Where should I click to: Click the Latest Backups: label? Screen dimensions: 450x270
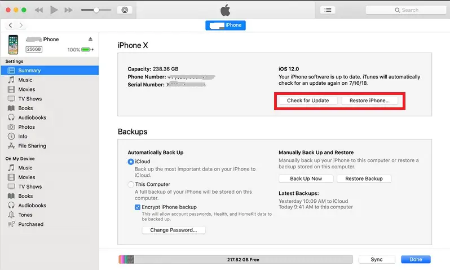298,194
